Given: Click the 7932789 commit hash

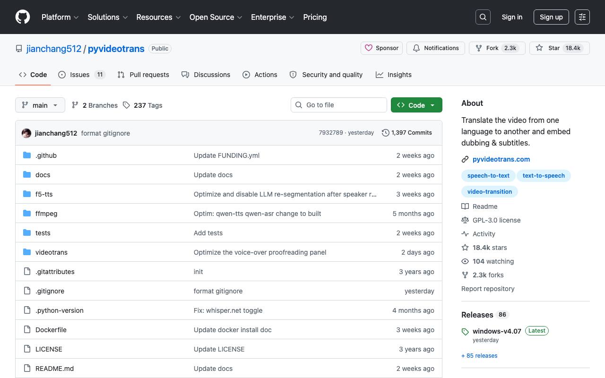Looking at the screenshot, I should pos(331,133).
